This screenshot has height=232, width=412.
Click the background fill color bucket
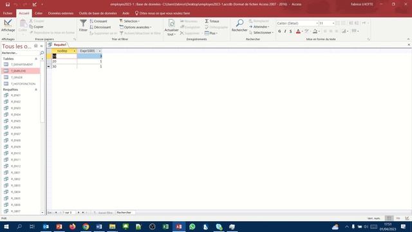pos(315,32)
